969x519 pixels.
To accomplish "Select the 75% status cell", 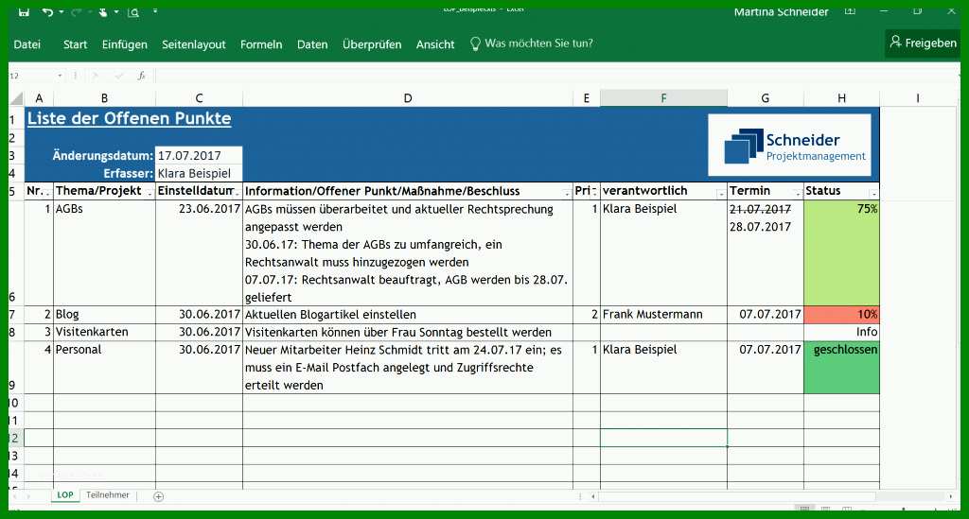I will coord(841,253).
